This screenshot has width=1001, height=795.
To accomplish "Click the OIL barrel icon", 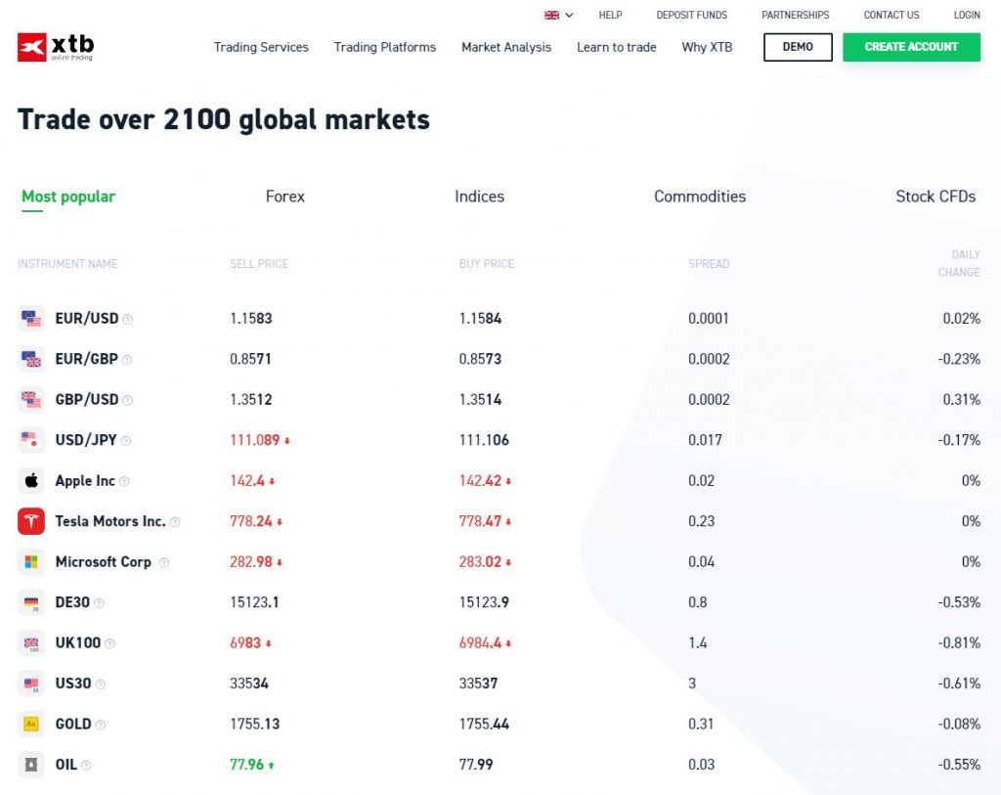I will coord(30,765).
